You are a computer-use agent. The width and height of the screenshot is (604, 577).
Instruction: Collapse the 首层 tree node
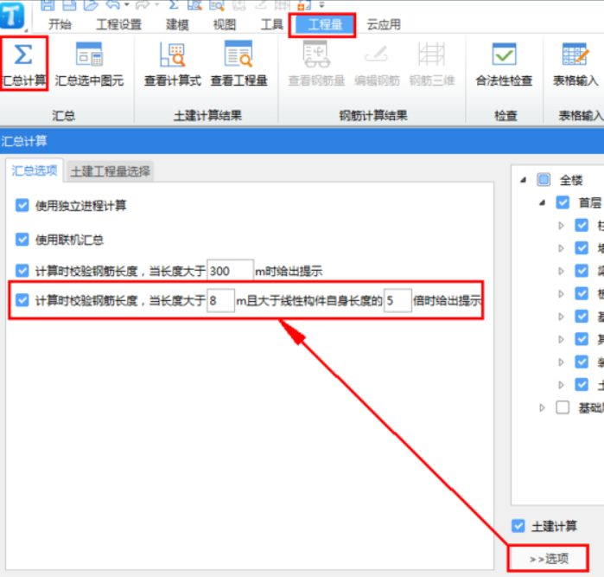coord(542,202)
